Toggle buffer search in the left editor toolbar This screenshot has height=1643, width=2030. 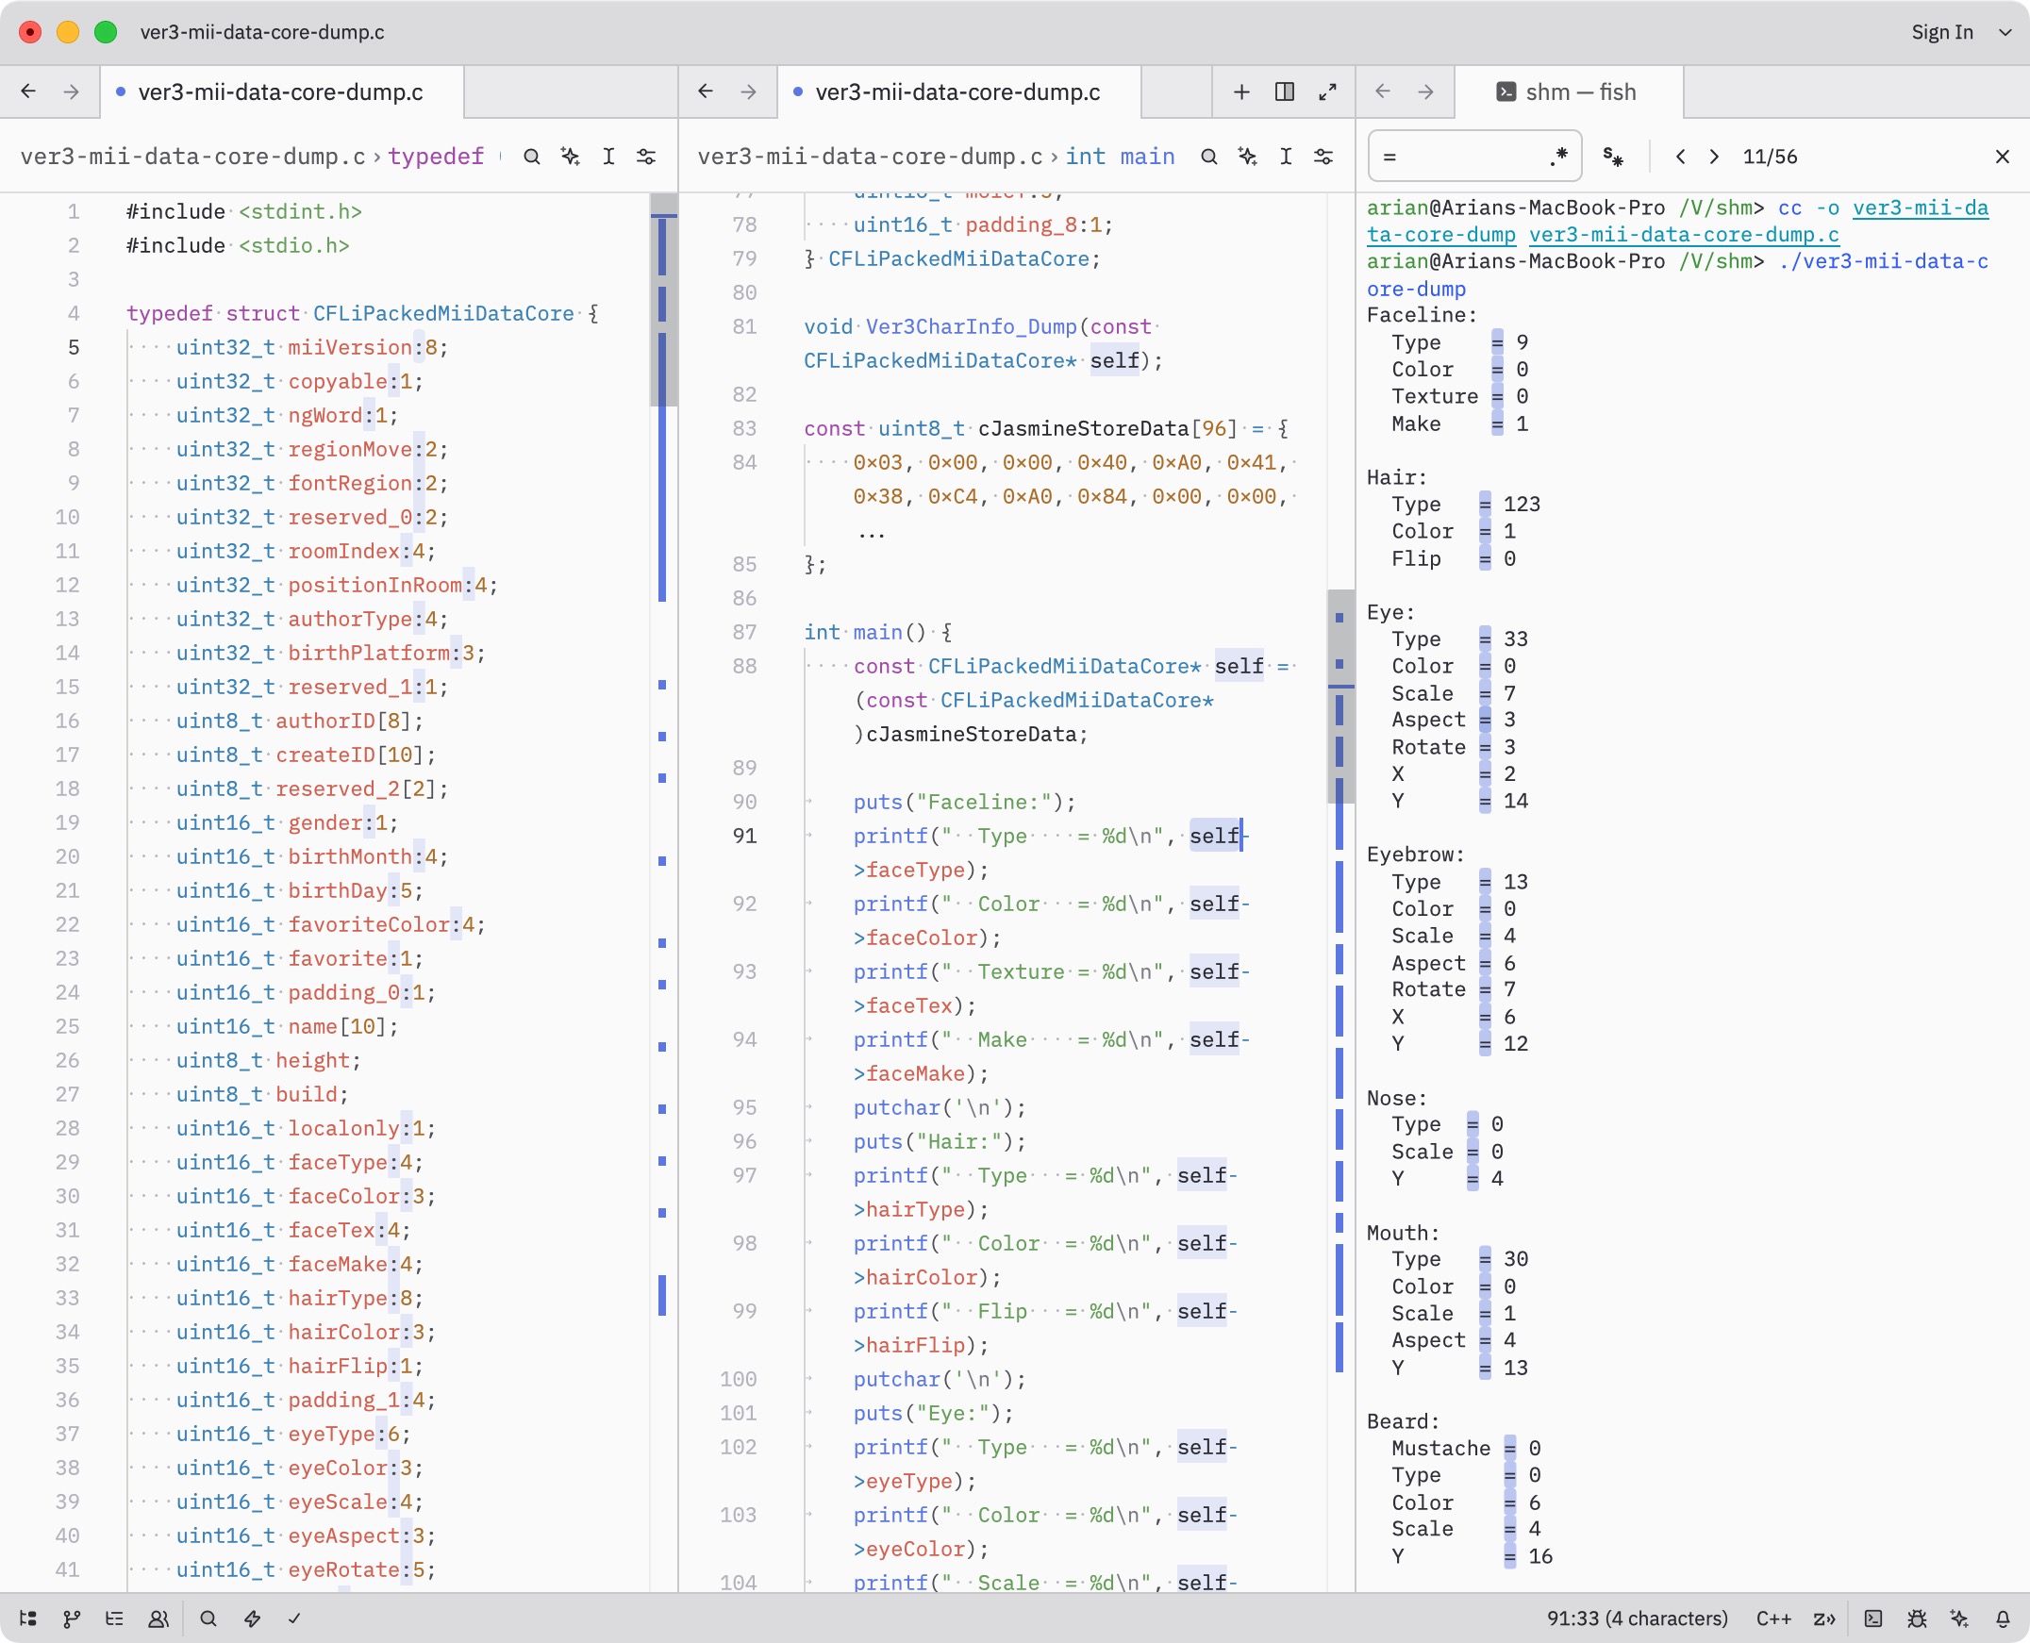[532, 157]
